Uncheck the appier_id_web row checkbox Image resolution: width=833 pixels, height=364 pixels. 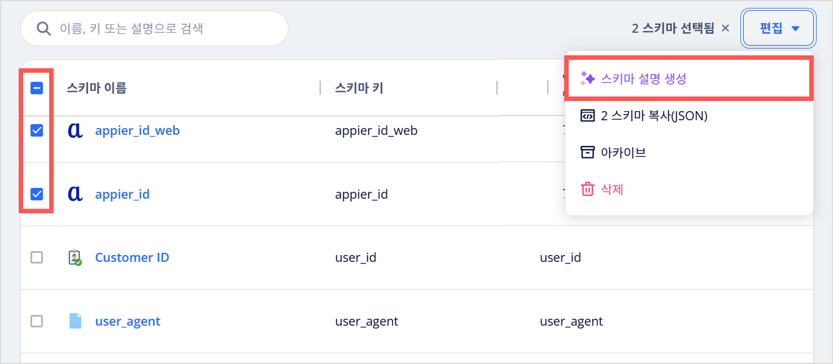coord(37,131)
